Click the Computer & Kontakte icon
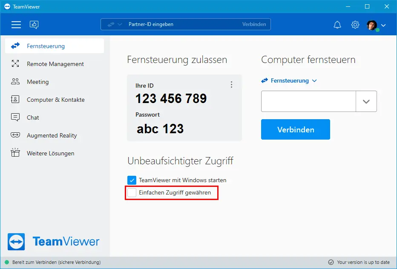Screen dimensions: 397x269 (x=15, y=99)
